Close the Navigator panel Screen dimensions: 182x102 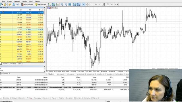click(44, 66)
